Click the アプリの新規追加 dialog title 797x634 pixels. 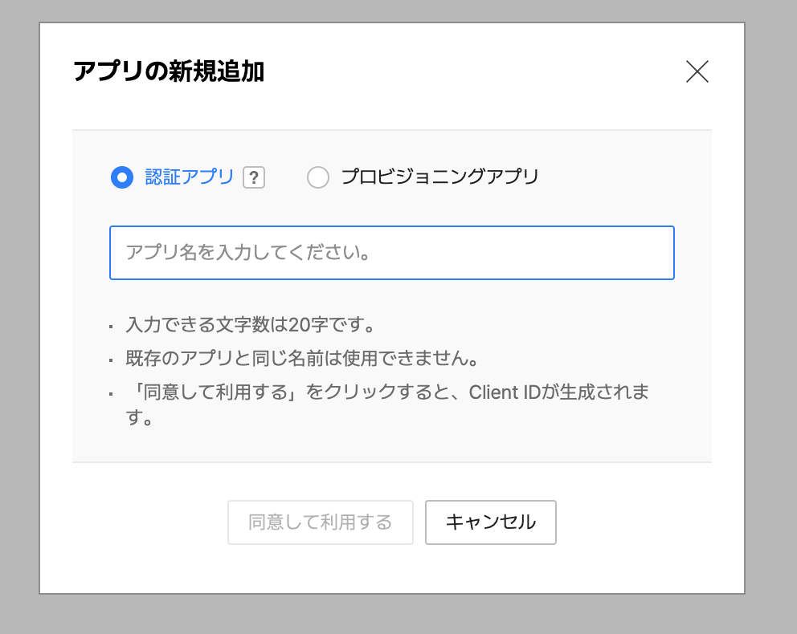pyautogui.click(x=170, y=71)
